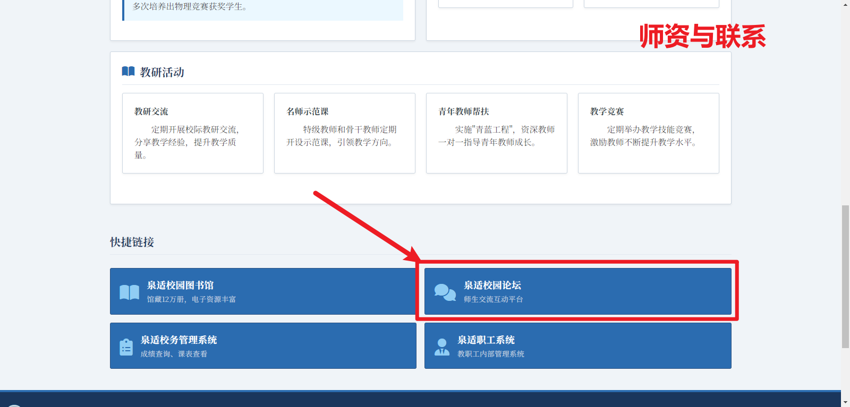Click the book icon on 泉适校园图书馆 card
The width and height of the screenshot is (850, 407).
pos(130,292)
